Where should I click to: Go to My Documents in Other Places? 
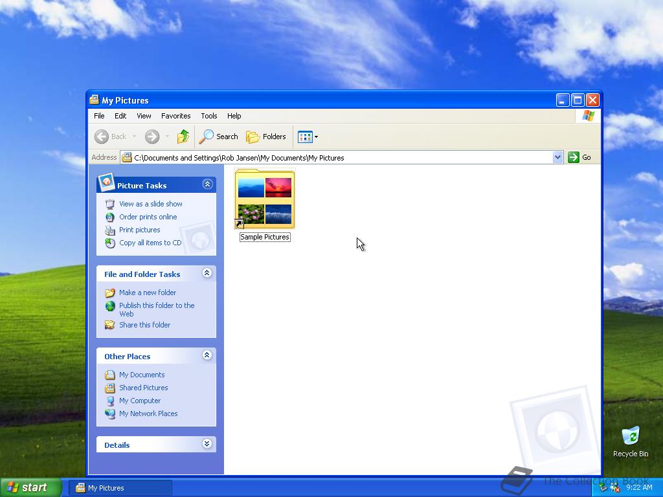click(142, 375)
